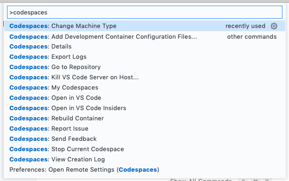This screenshot has height=181, width=289.
Task: Choose Open in VS Code Insiders
Action: tap(144, 108)
